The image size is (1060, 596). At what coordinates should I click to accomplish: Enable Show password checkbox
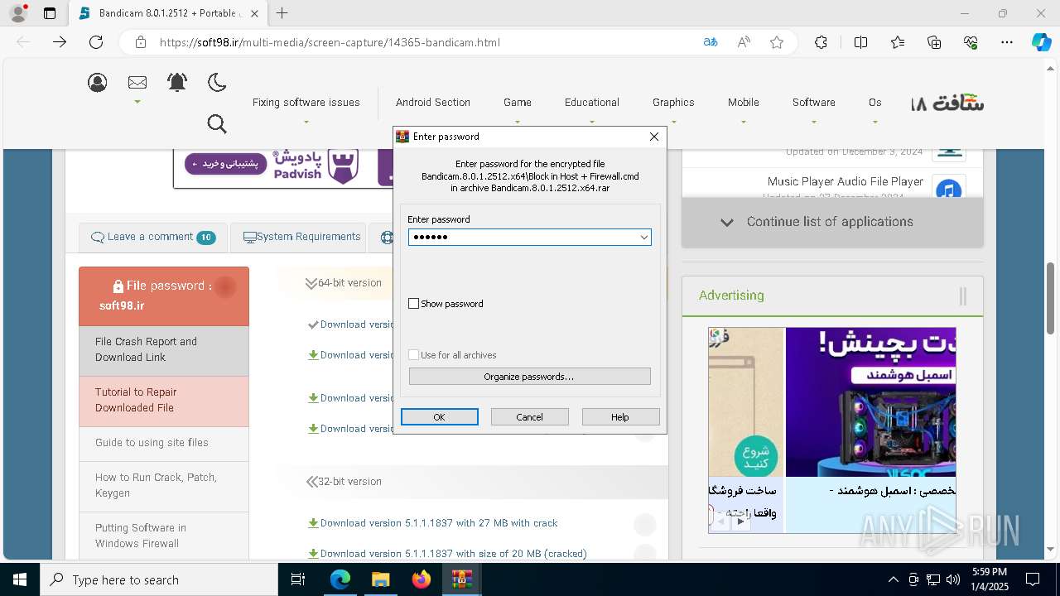point(414,304)
